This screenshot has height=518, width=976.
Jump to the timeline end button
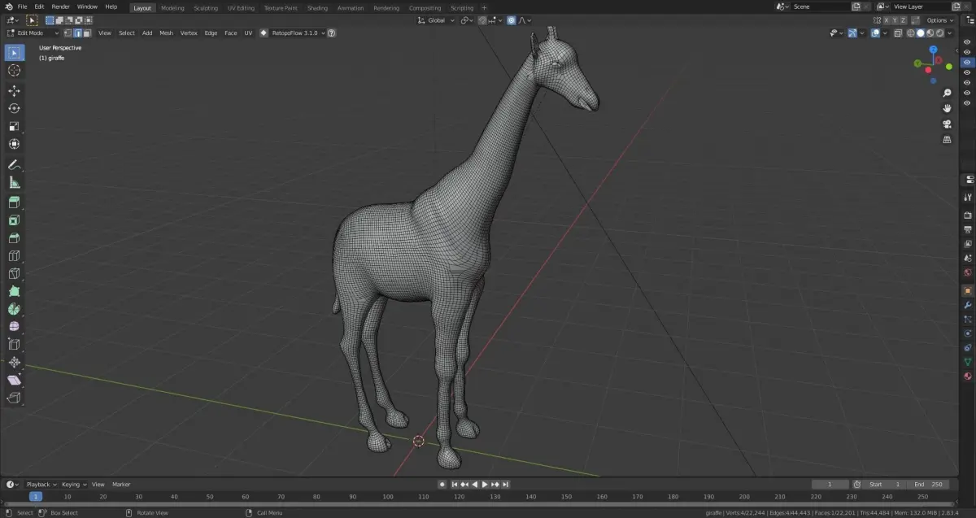(506, 484)
